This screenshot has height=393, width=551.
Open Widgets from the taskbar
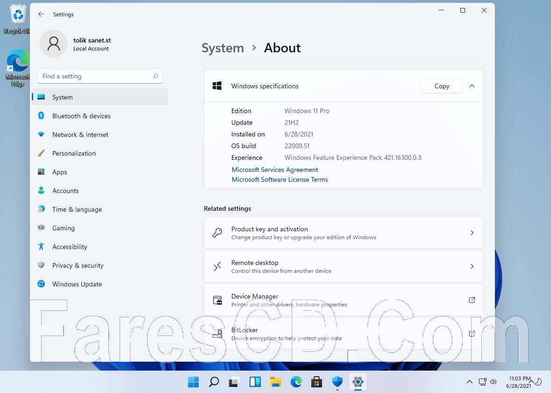coord(255,382)
